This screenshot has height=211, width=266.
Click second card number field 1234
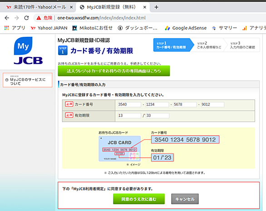tap(157, 104)
